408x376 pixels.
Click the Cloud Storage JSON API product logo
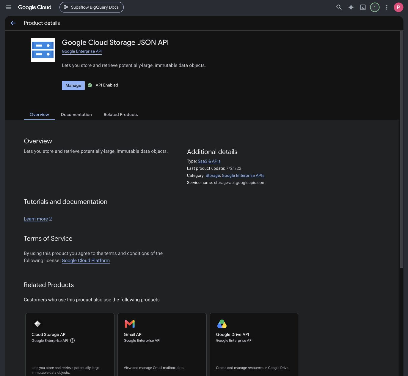(x=43, y=50)
